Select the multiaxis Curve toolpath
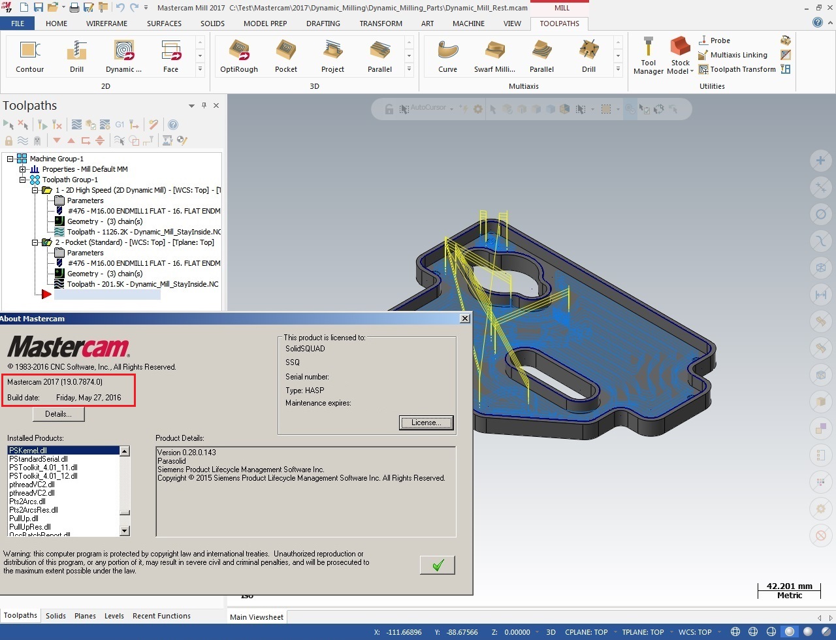The height and width of the screenshot is (640, 836). click(448, 56)
